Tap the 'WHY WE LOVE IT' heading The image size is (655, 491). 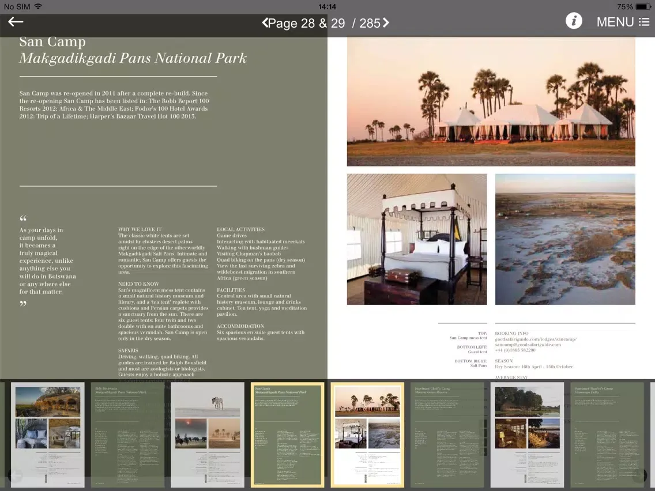[x=140, y=229]
